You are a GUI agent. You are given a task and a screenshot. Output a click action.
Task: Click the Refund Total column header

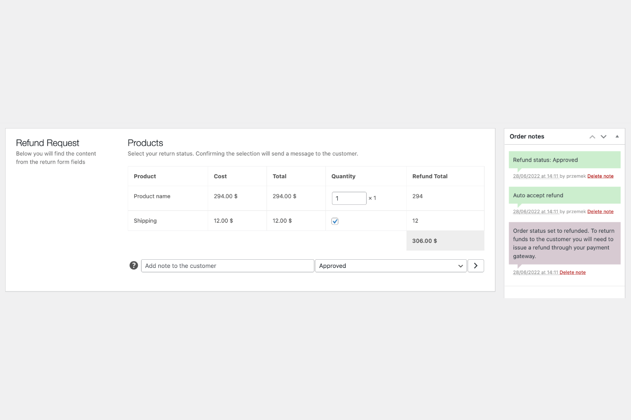pyautogui.click(x=430, y=176)
